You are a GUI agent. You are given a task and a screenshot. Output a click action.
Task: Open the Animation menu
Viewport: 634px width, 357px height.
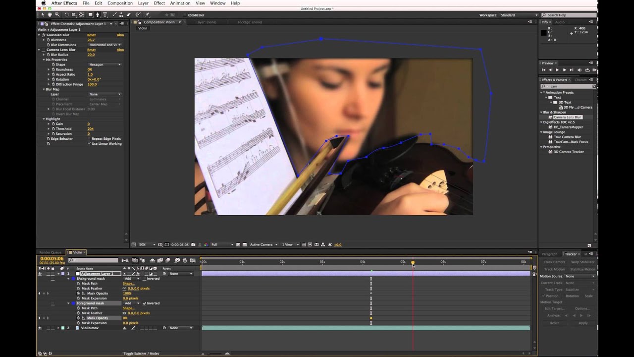[180, 3]
